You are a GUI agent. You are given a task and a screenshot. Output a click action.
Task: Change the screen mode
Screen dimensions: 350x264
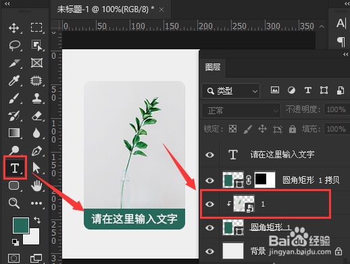tap(36, 258)
